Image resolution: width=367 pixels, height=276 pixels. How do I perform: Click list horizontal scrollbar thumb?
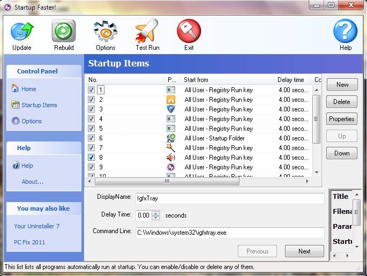[167, 181]
